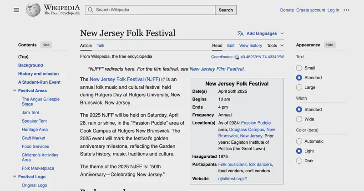Jump to Background section
Image resolution: width=364 pixels, height=191 pixels.
30,65
